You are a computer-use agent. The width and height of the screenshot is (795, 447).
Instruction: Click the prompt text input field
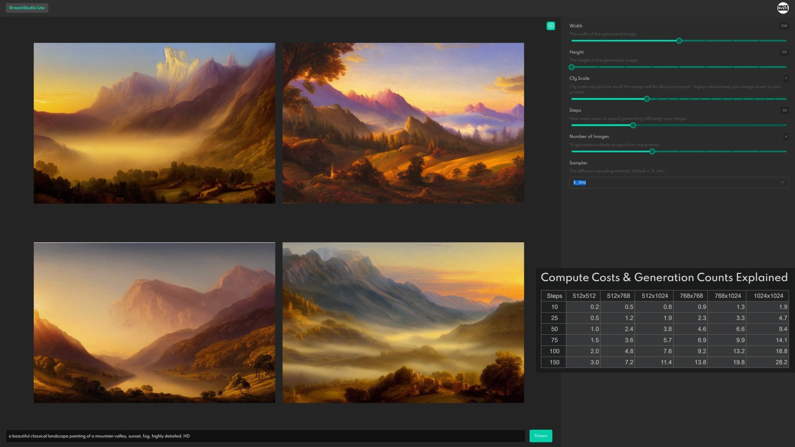pyautogui.click(x=265, y=436)
